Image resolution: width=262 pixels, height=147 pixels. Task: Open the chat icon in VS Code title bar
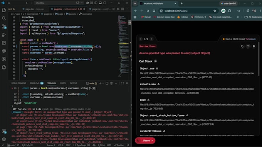(78, 3)
